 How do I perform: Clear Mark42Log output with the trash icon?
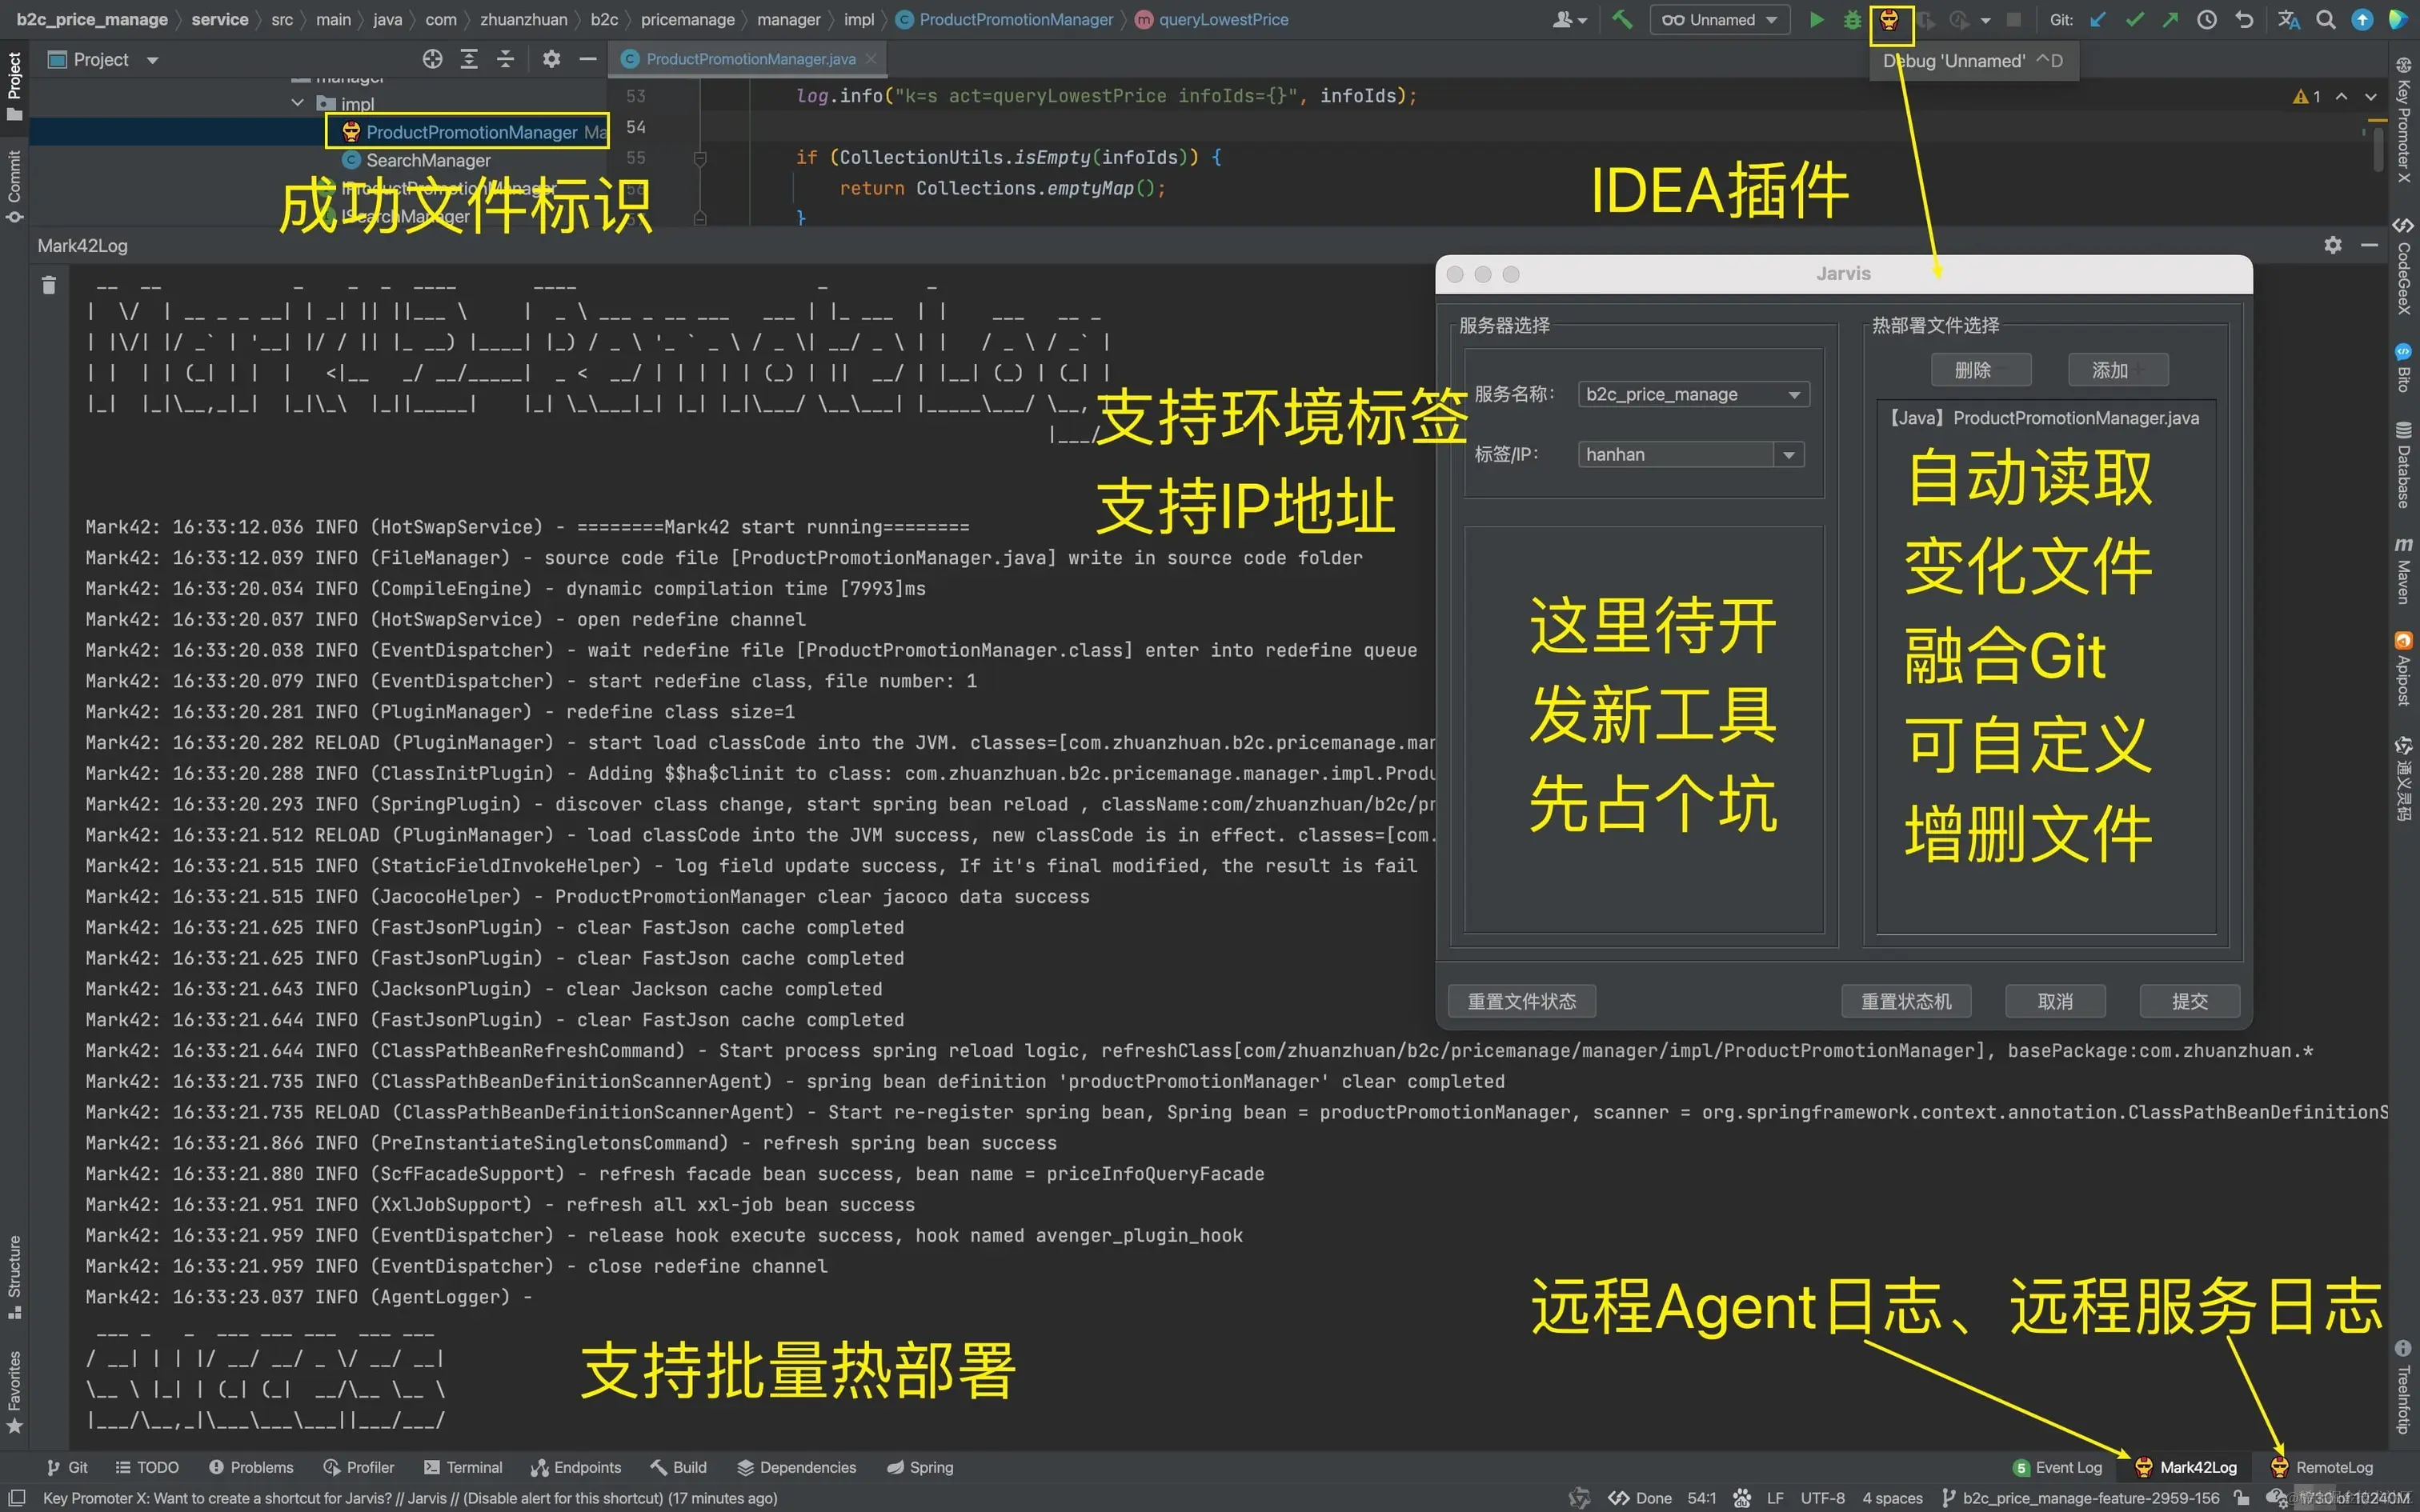[x=48, y=286]
